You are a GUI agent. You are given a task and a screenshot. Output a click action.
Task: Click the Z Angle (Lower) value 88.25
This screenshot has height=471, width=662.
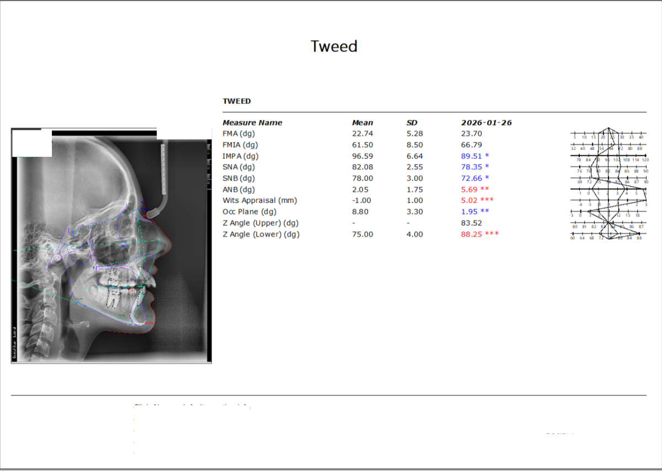[x=471, y=234]
